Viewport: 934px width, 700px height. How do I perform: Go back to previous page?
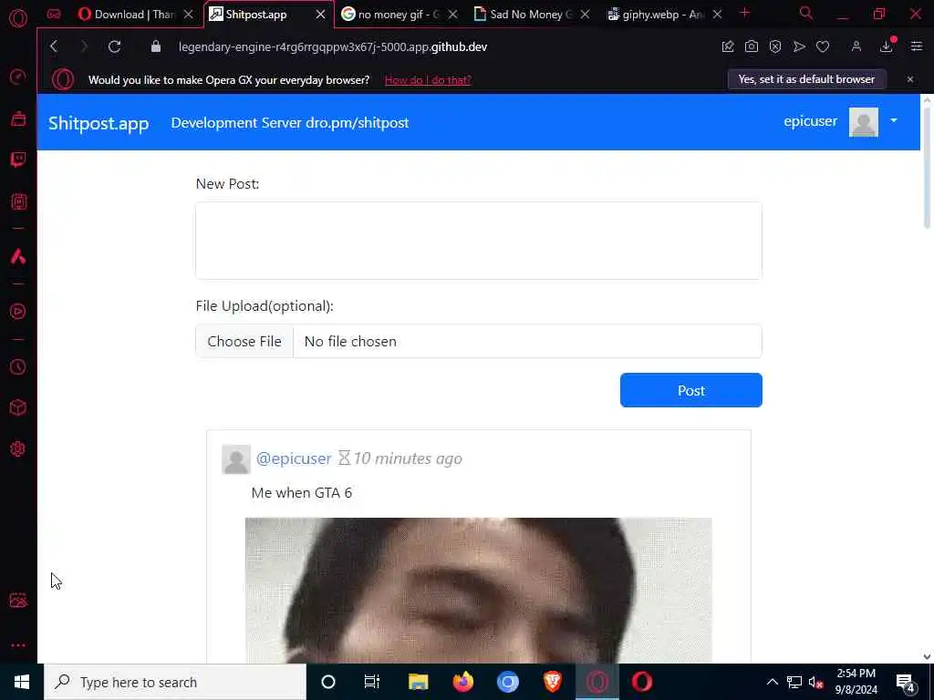click(x=54, y=46)
